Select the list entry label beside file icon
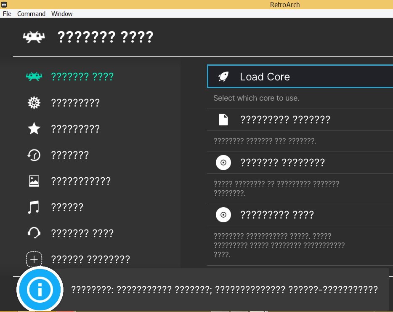This screenshot has height=312, width=393. point(285,120)
